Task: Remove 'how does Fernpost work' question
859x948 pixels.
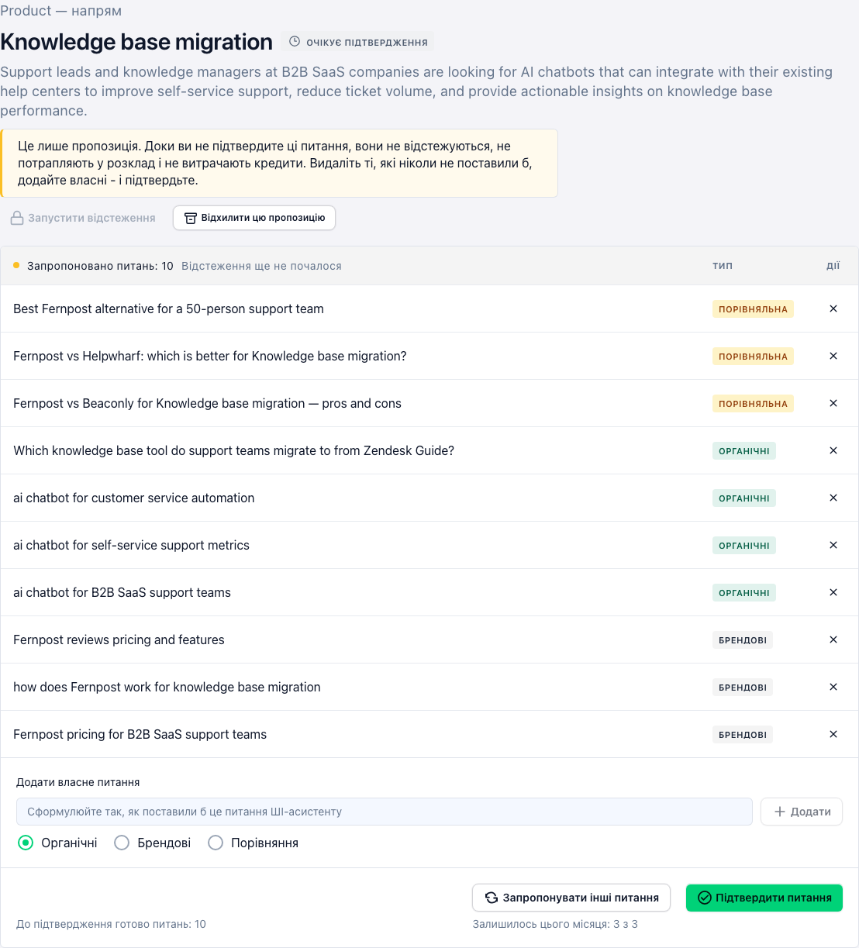Action: (x=833, y=687)
